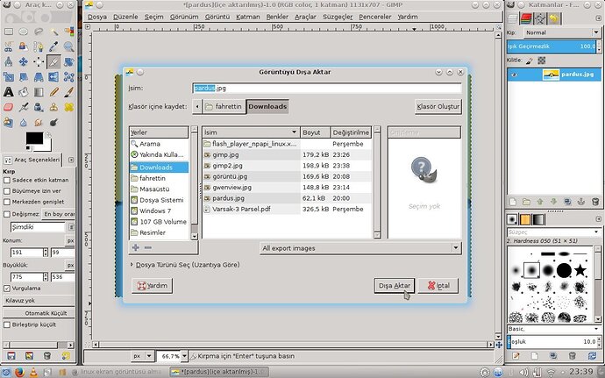Open the Süzgeçler menu

point(338,17)
